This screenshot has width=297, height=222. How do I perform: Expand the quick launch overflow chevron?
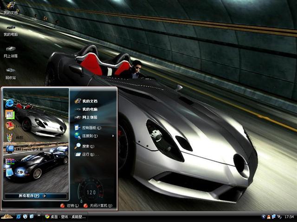point(39,216)
